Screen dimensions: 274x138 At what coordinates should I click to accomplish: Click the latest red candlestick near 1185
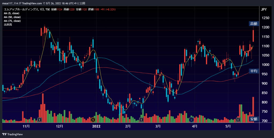coord(253,36)
